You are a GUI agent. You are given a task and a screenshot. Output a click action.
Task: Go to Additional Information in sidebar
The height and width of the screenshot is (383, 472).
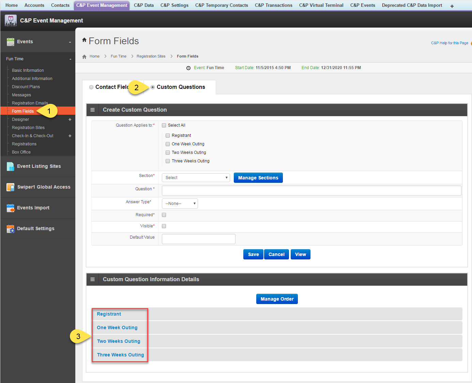(32, 79)
